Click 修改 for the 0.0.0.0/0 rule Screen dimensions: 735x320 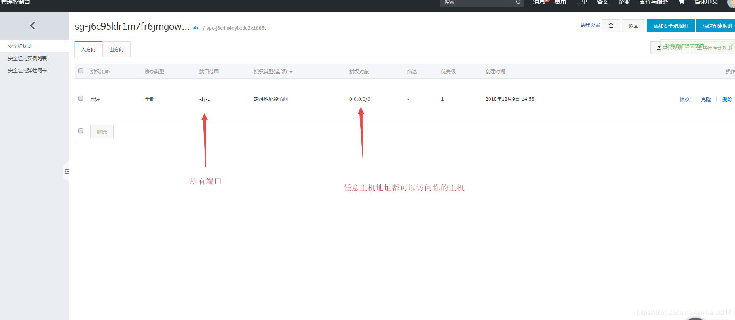(x=684, y=99)
